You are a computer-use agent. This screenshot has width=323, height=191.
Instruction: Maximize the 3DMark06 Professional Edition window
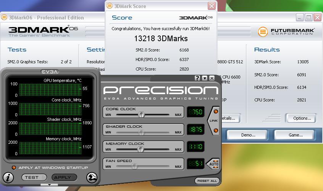(x=308, y=18)
